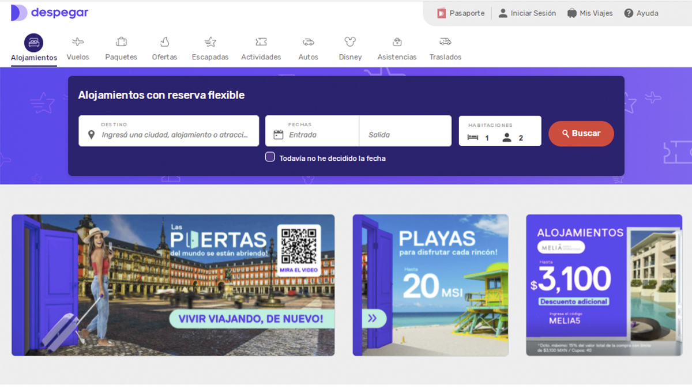Switch to the Traslados tab label
This screenshot has width=692, height=389.
(x=445, y=57)
